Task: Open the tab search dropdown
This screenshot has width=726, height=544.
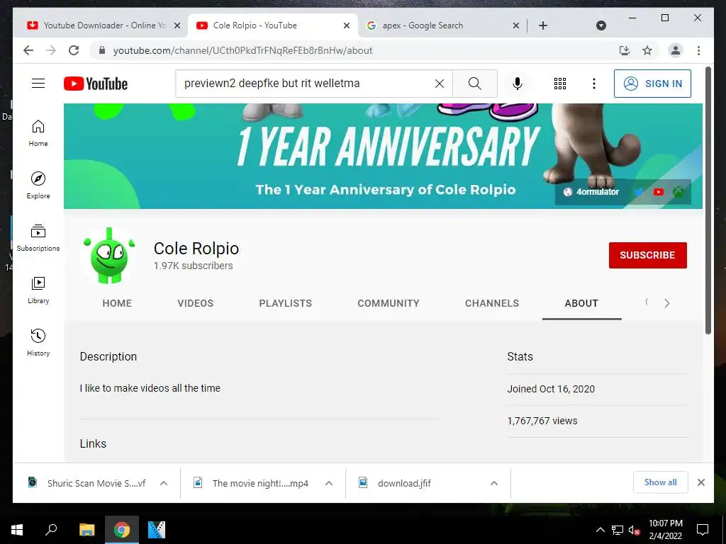Action: point(601,25)
